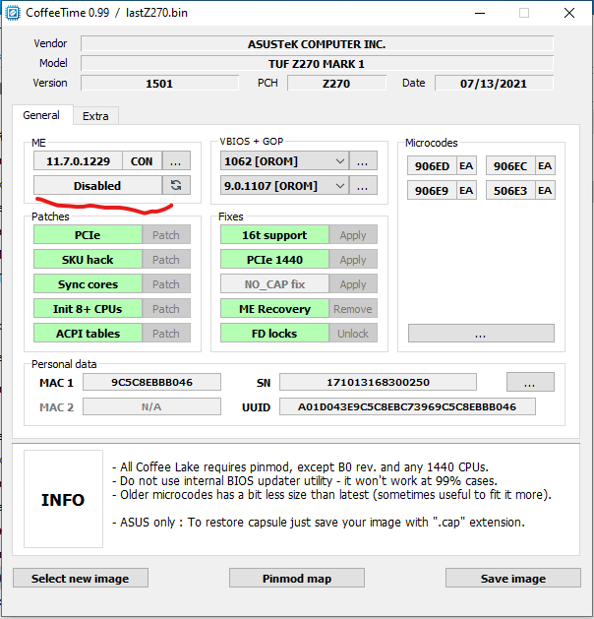Click the 16t support label

[274, 235]
